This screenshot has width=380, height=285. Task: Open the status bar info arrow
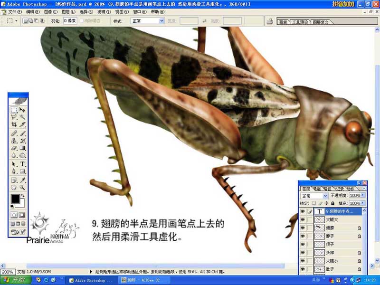click(x=91, y=272)
